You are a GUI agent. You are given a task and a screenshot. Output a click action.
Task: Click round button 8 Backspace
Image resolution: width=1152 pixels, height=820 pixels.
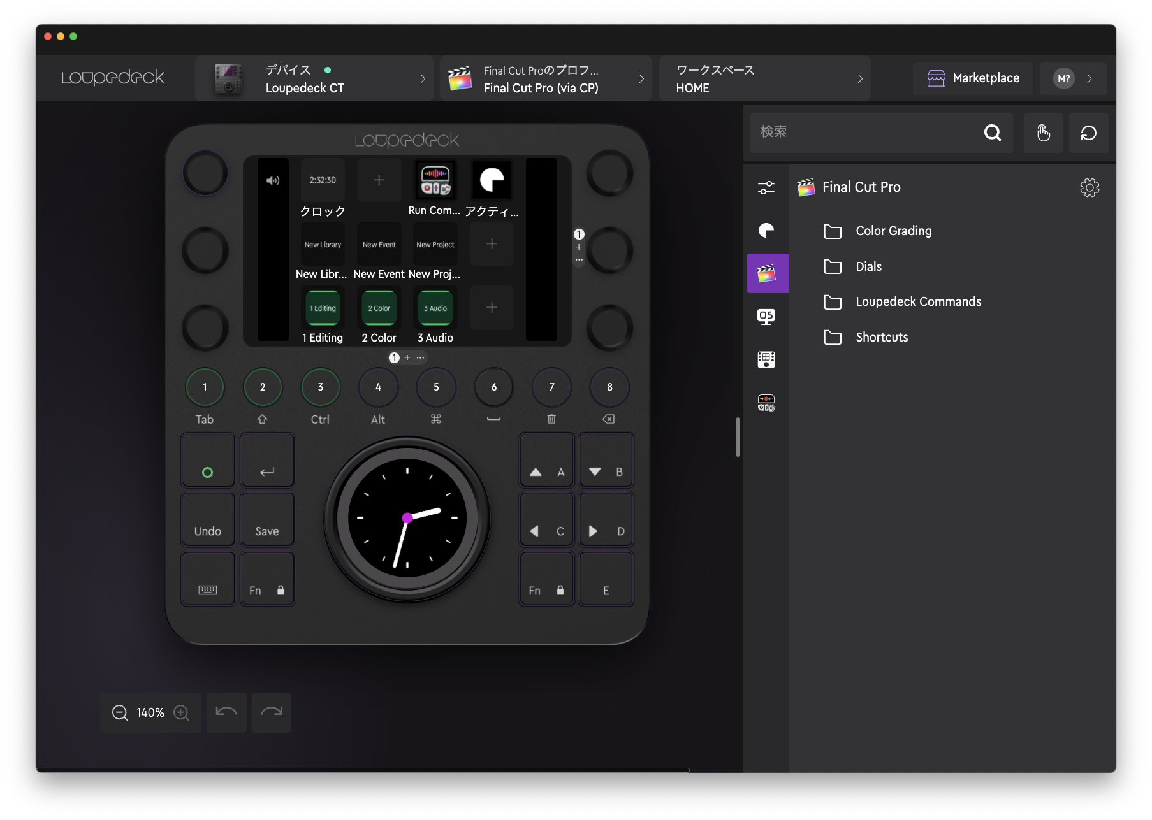point(609,387)
